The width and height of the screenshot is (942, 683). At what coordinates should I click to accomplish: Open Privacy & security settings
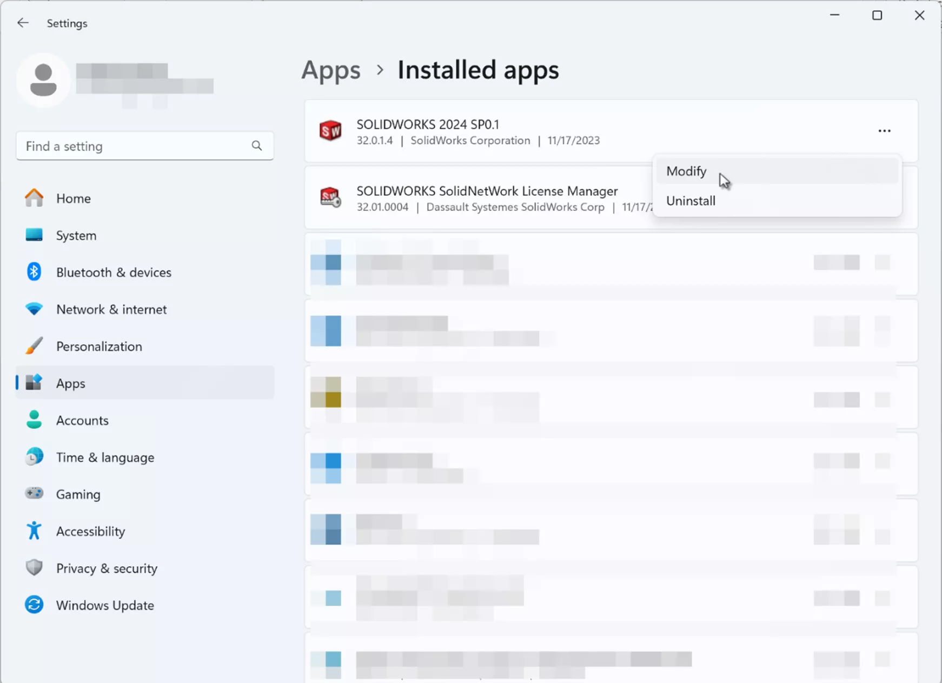pos(145,568)
